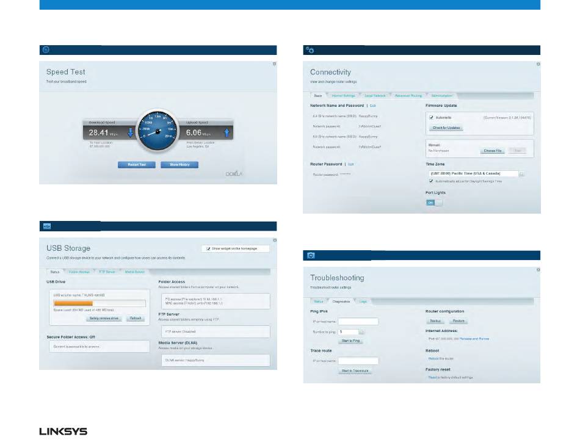Click the Linksys logo
This screenshot has width=580, height=448.
point(63,432)
